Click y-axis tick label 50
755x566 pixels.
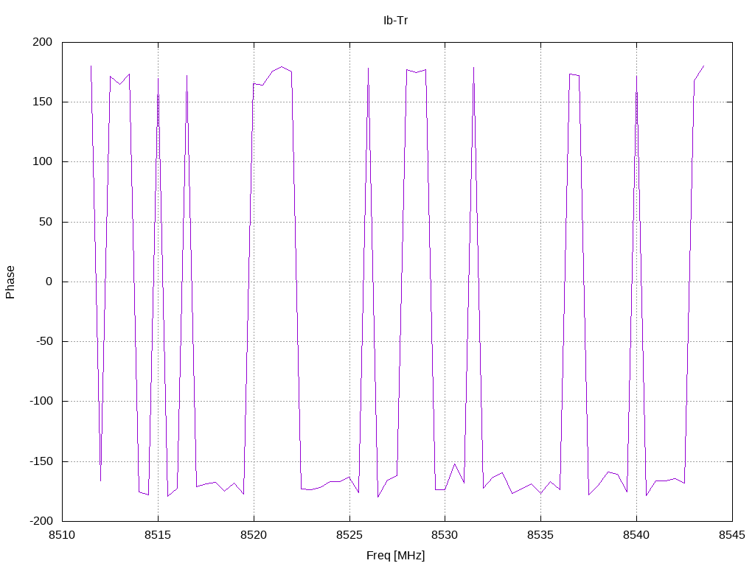[46, 221]
